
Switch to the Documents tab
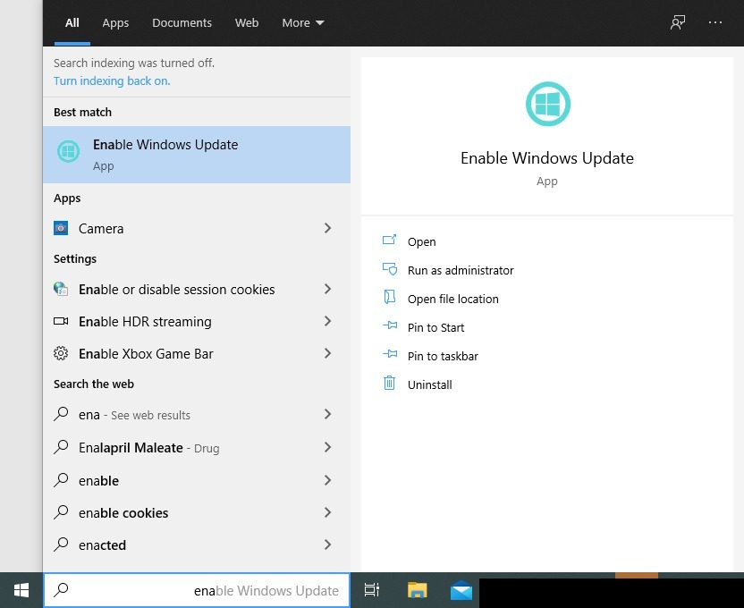[x=182, y=22]
